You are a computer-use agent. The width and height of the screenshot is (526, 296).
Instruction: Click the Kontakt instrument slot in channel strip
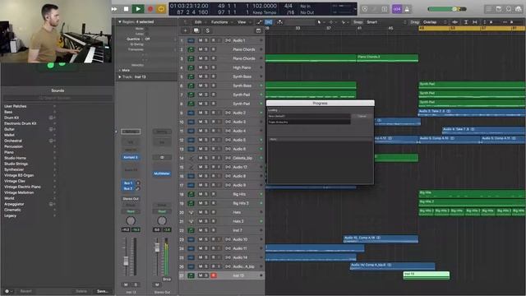click(x=131, y=157)
